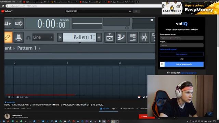Open the Pattern 1 selector in FL Studio video
The height and width of the screenshot is (123, 219).
click(x=79, y=37)
